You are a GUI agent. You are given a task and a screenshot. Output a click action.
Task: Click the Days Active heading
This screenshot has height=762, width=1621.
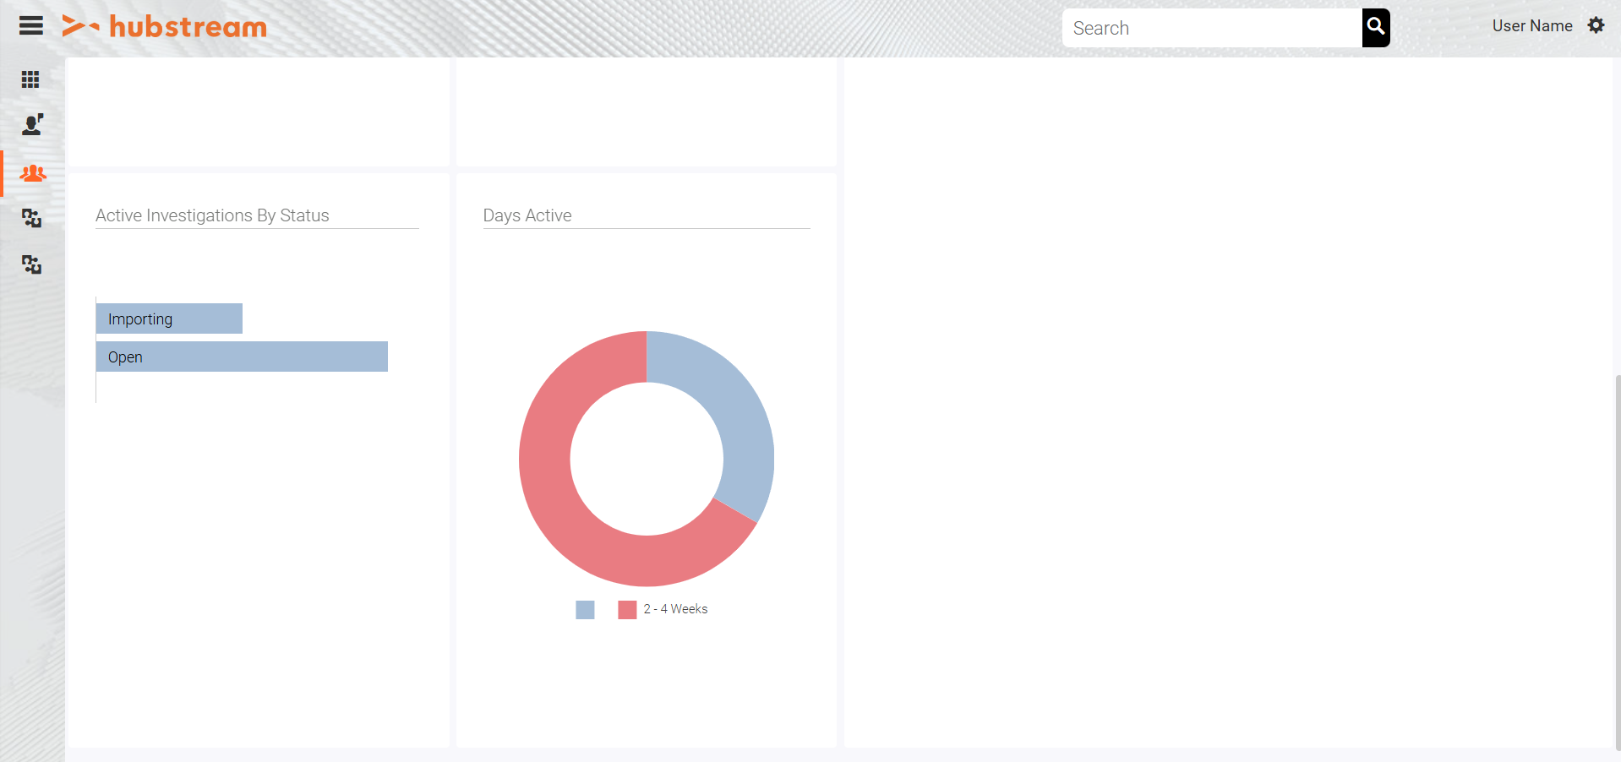pos(527,215)
